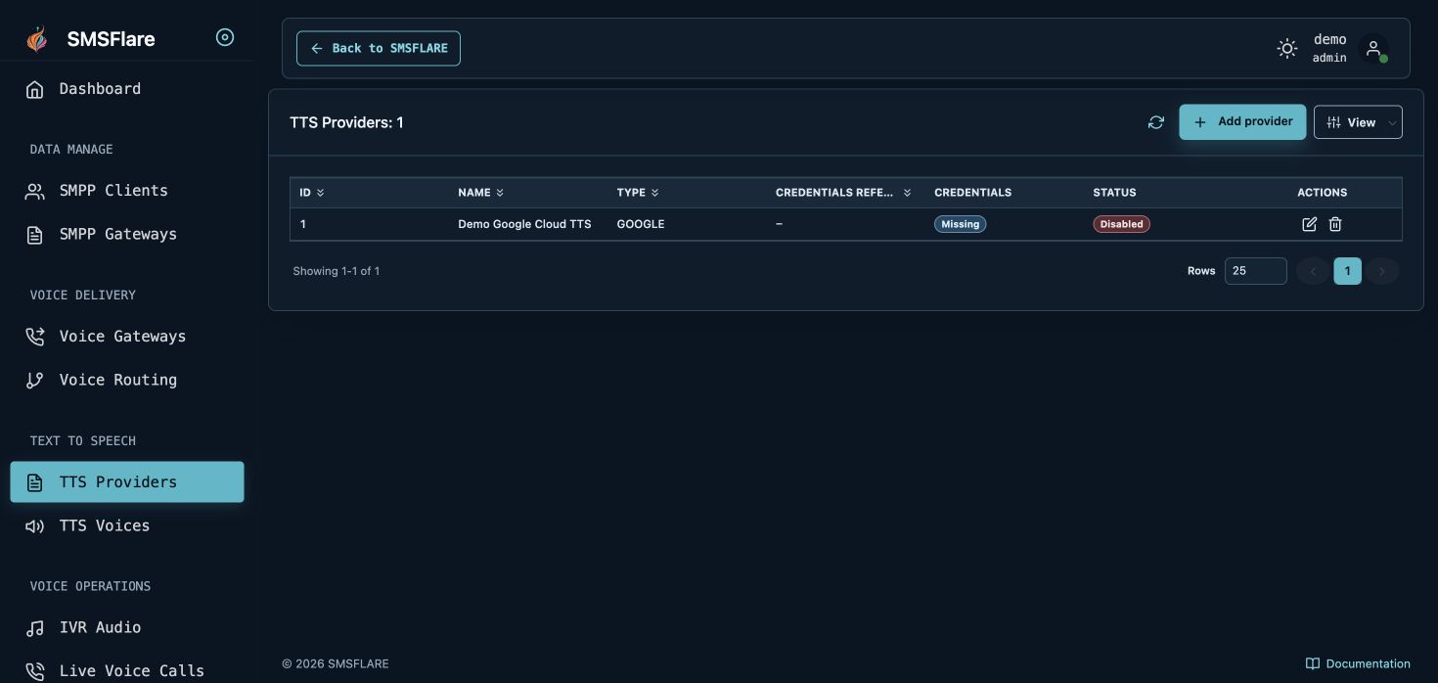Screen dimensions: 1438x683
Task: Click the Documentation book icon
Action: pos(1313,663)
